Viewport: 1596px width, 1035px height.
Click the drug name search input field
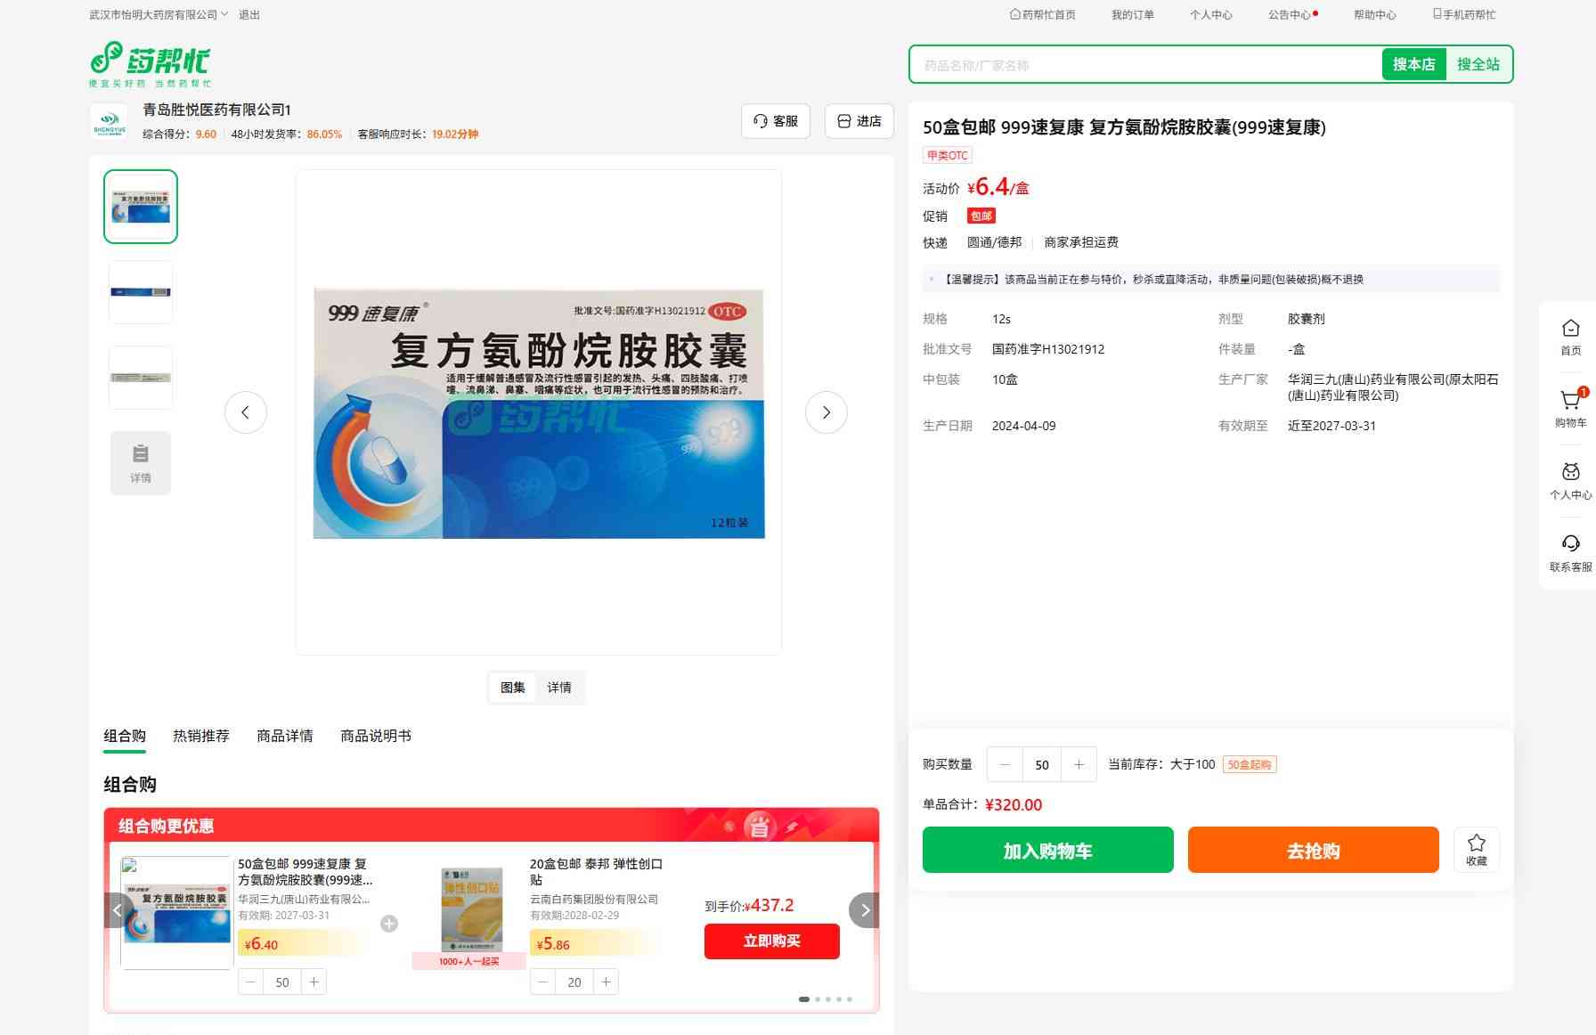pos(1144,65)
